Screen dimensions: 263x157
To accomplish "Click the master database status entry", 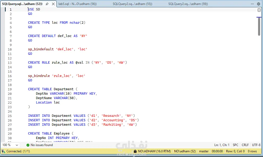I will coord(204,151).
